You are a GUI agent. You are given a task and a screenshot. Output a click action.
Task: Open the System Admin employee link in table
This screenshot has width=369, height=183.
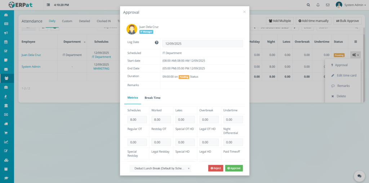click(31, 67)
